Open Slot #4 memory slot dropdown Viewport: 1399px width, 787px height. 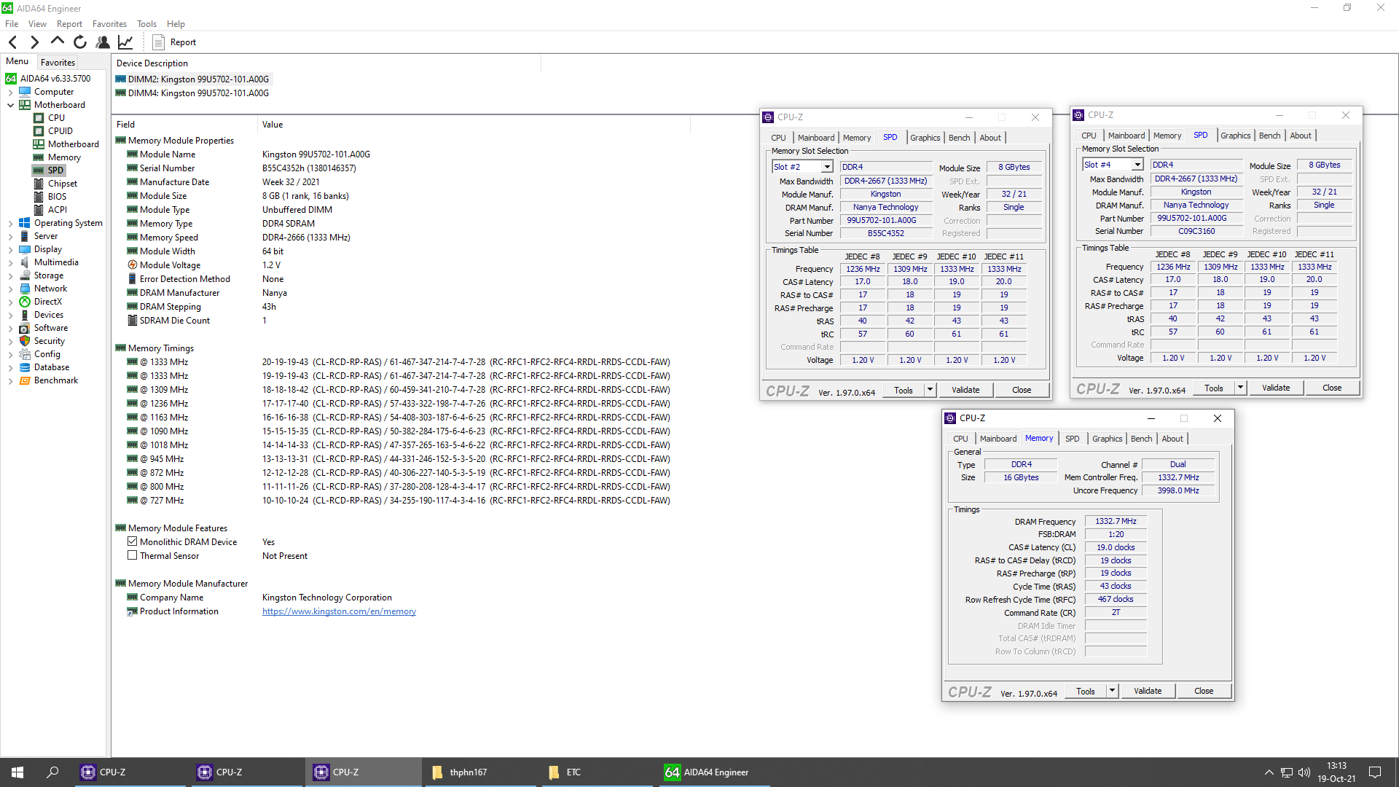1137,165
